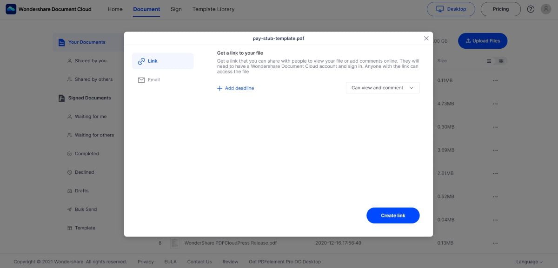Viewport: 558px width, 268px height.
Task: Open more options for 0.13MB file
Action: (x=495, y=243)
